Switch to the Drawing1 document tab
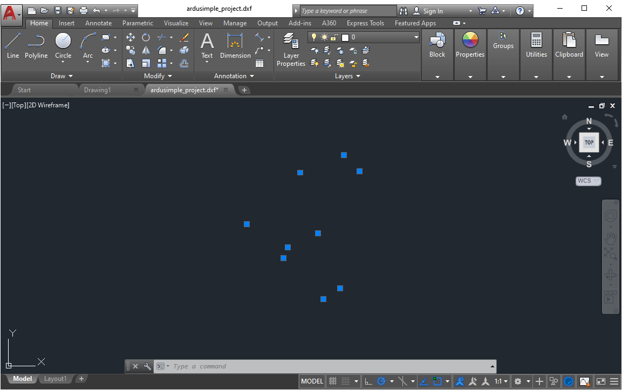 [x=98, y=90]
